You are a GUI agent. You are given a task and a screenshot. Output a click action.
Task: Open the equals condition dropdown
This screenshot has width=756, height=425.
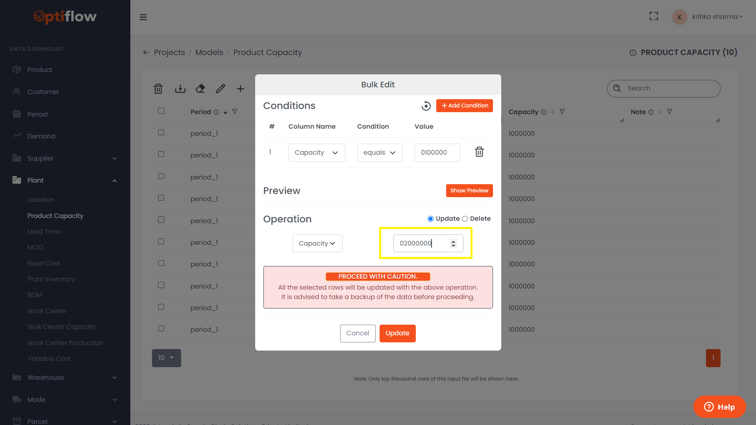coord(380,153)
